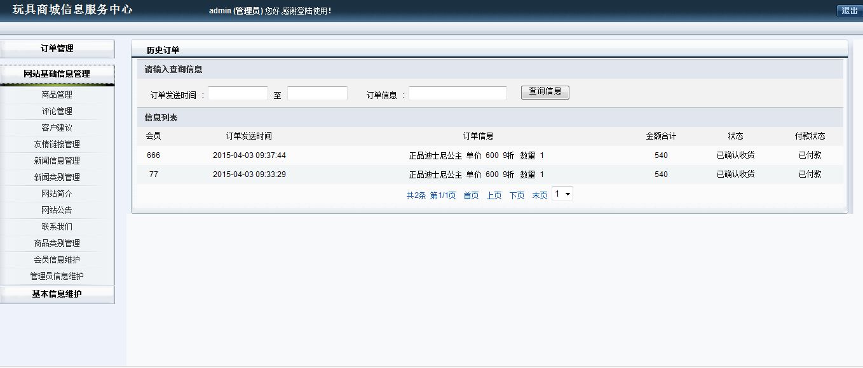Click the 状态 column header
The width and height of the screenshot is (863, 368).
coord(736,136)
